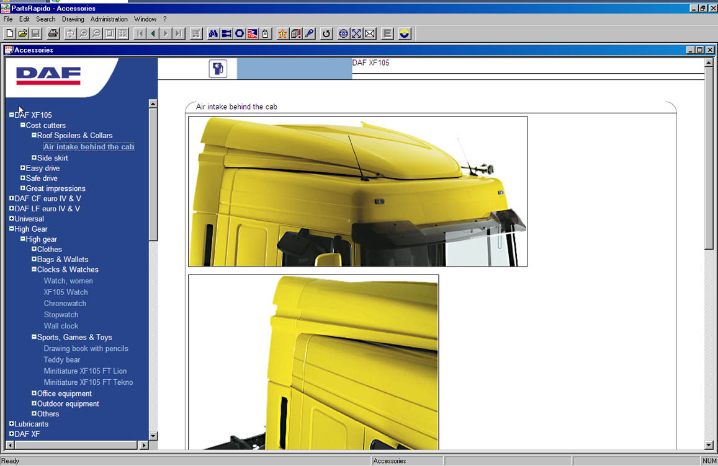
Task: Expand the Side skirt tree node
Action: pos(34,158)
